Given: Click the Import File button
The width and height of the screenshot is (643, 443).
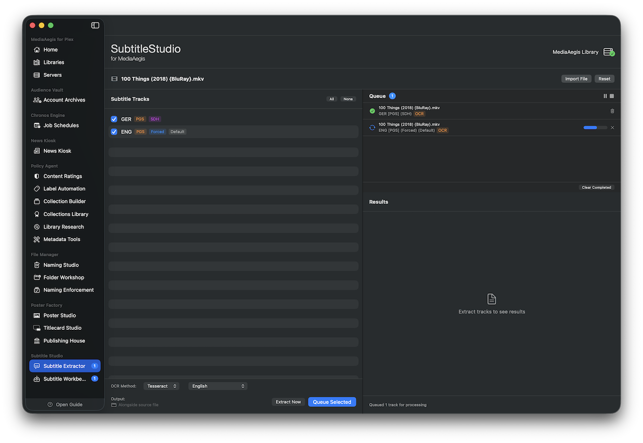Looking at the screenshot, I should pyautogui.click(x=576, y=79).
